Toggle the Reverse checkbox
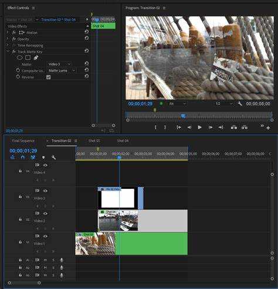This screenshot has height=289, width=278. pos(48,77)
